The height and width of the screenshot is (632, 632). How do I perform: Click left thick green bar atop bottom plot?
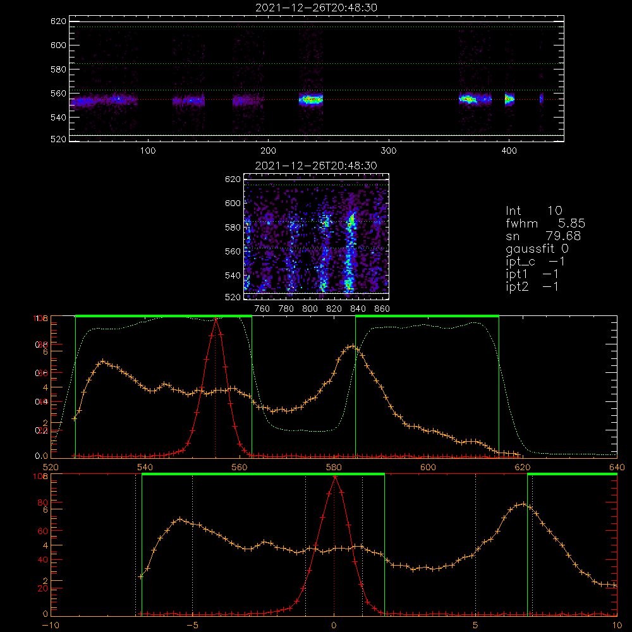click(263, 474)
